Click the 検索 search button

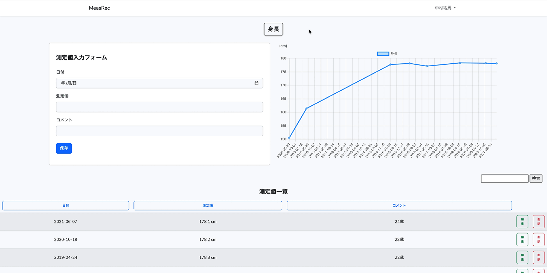[536, 179]
